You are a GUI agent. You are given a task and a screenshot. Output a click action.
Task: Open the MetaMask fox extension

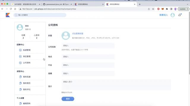[163, 9]
